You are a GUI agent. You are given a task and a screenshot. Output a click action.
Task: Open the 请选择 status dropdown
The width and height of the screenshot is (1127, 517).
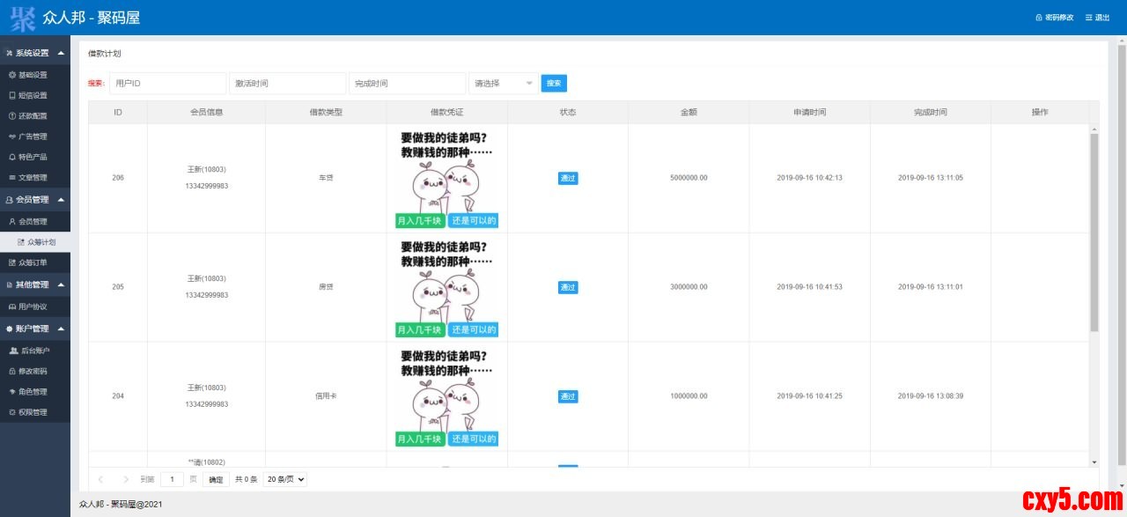[x=504, y=84]
